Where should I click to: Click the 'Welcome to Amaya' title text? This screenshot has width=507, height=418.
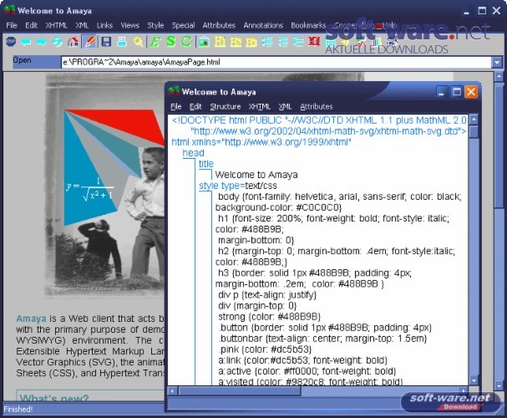[x=256, y=175]
